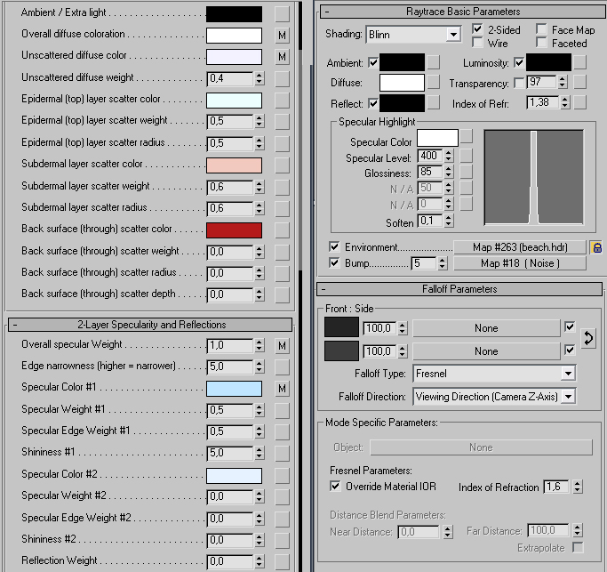Click the Map #18 (Noise) bump button
This screenshot has height=572, width=607.
(520, 263)
